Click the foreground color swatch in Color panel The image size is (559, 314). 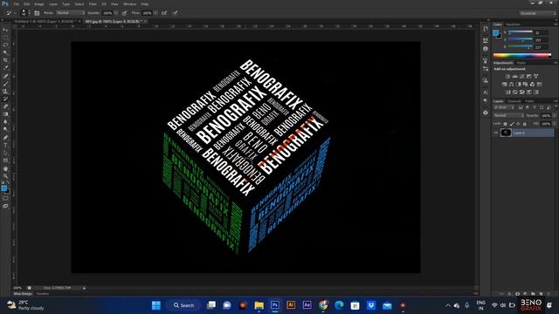click(x=495, y=33)
